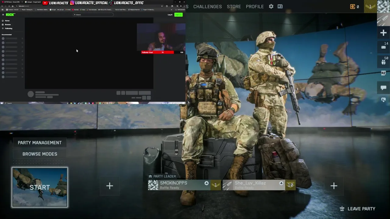
Task: Click Log In on Kick
Action: pos(170,15)
